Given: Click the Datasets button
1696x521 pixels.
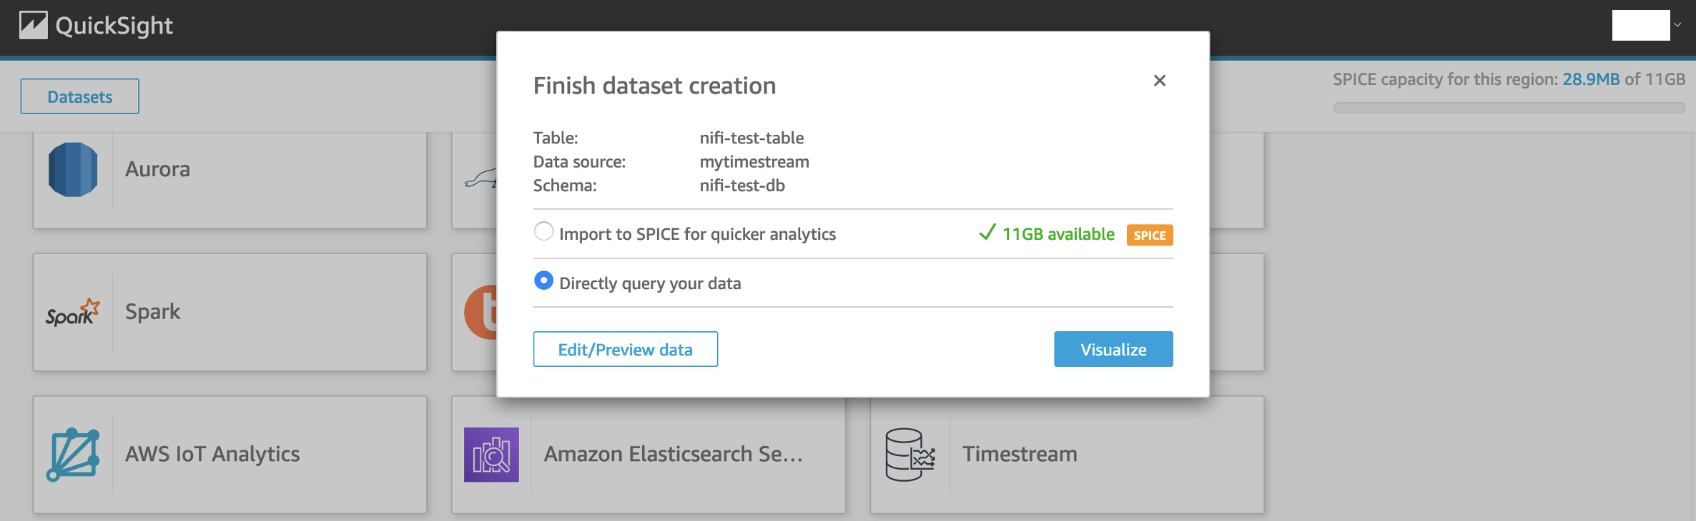Looking at the screenshot, I should [x=79, y=96].
